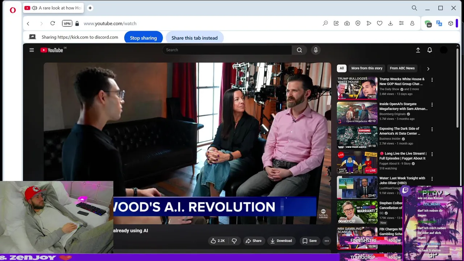Click Share this tab instead
The image size is (464, 261).
[195, 38]
